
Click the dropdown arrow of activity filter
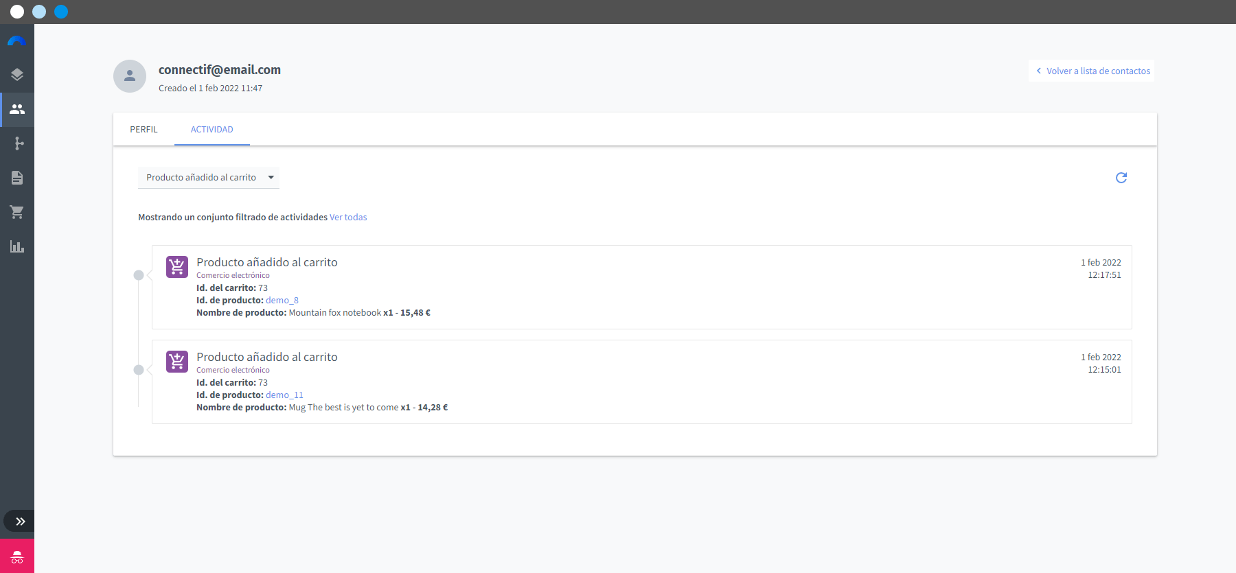click(x=271, y=177)
